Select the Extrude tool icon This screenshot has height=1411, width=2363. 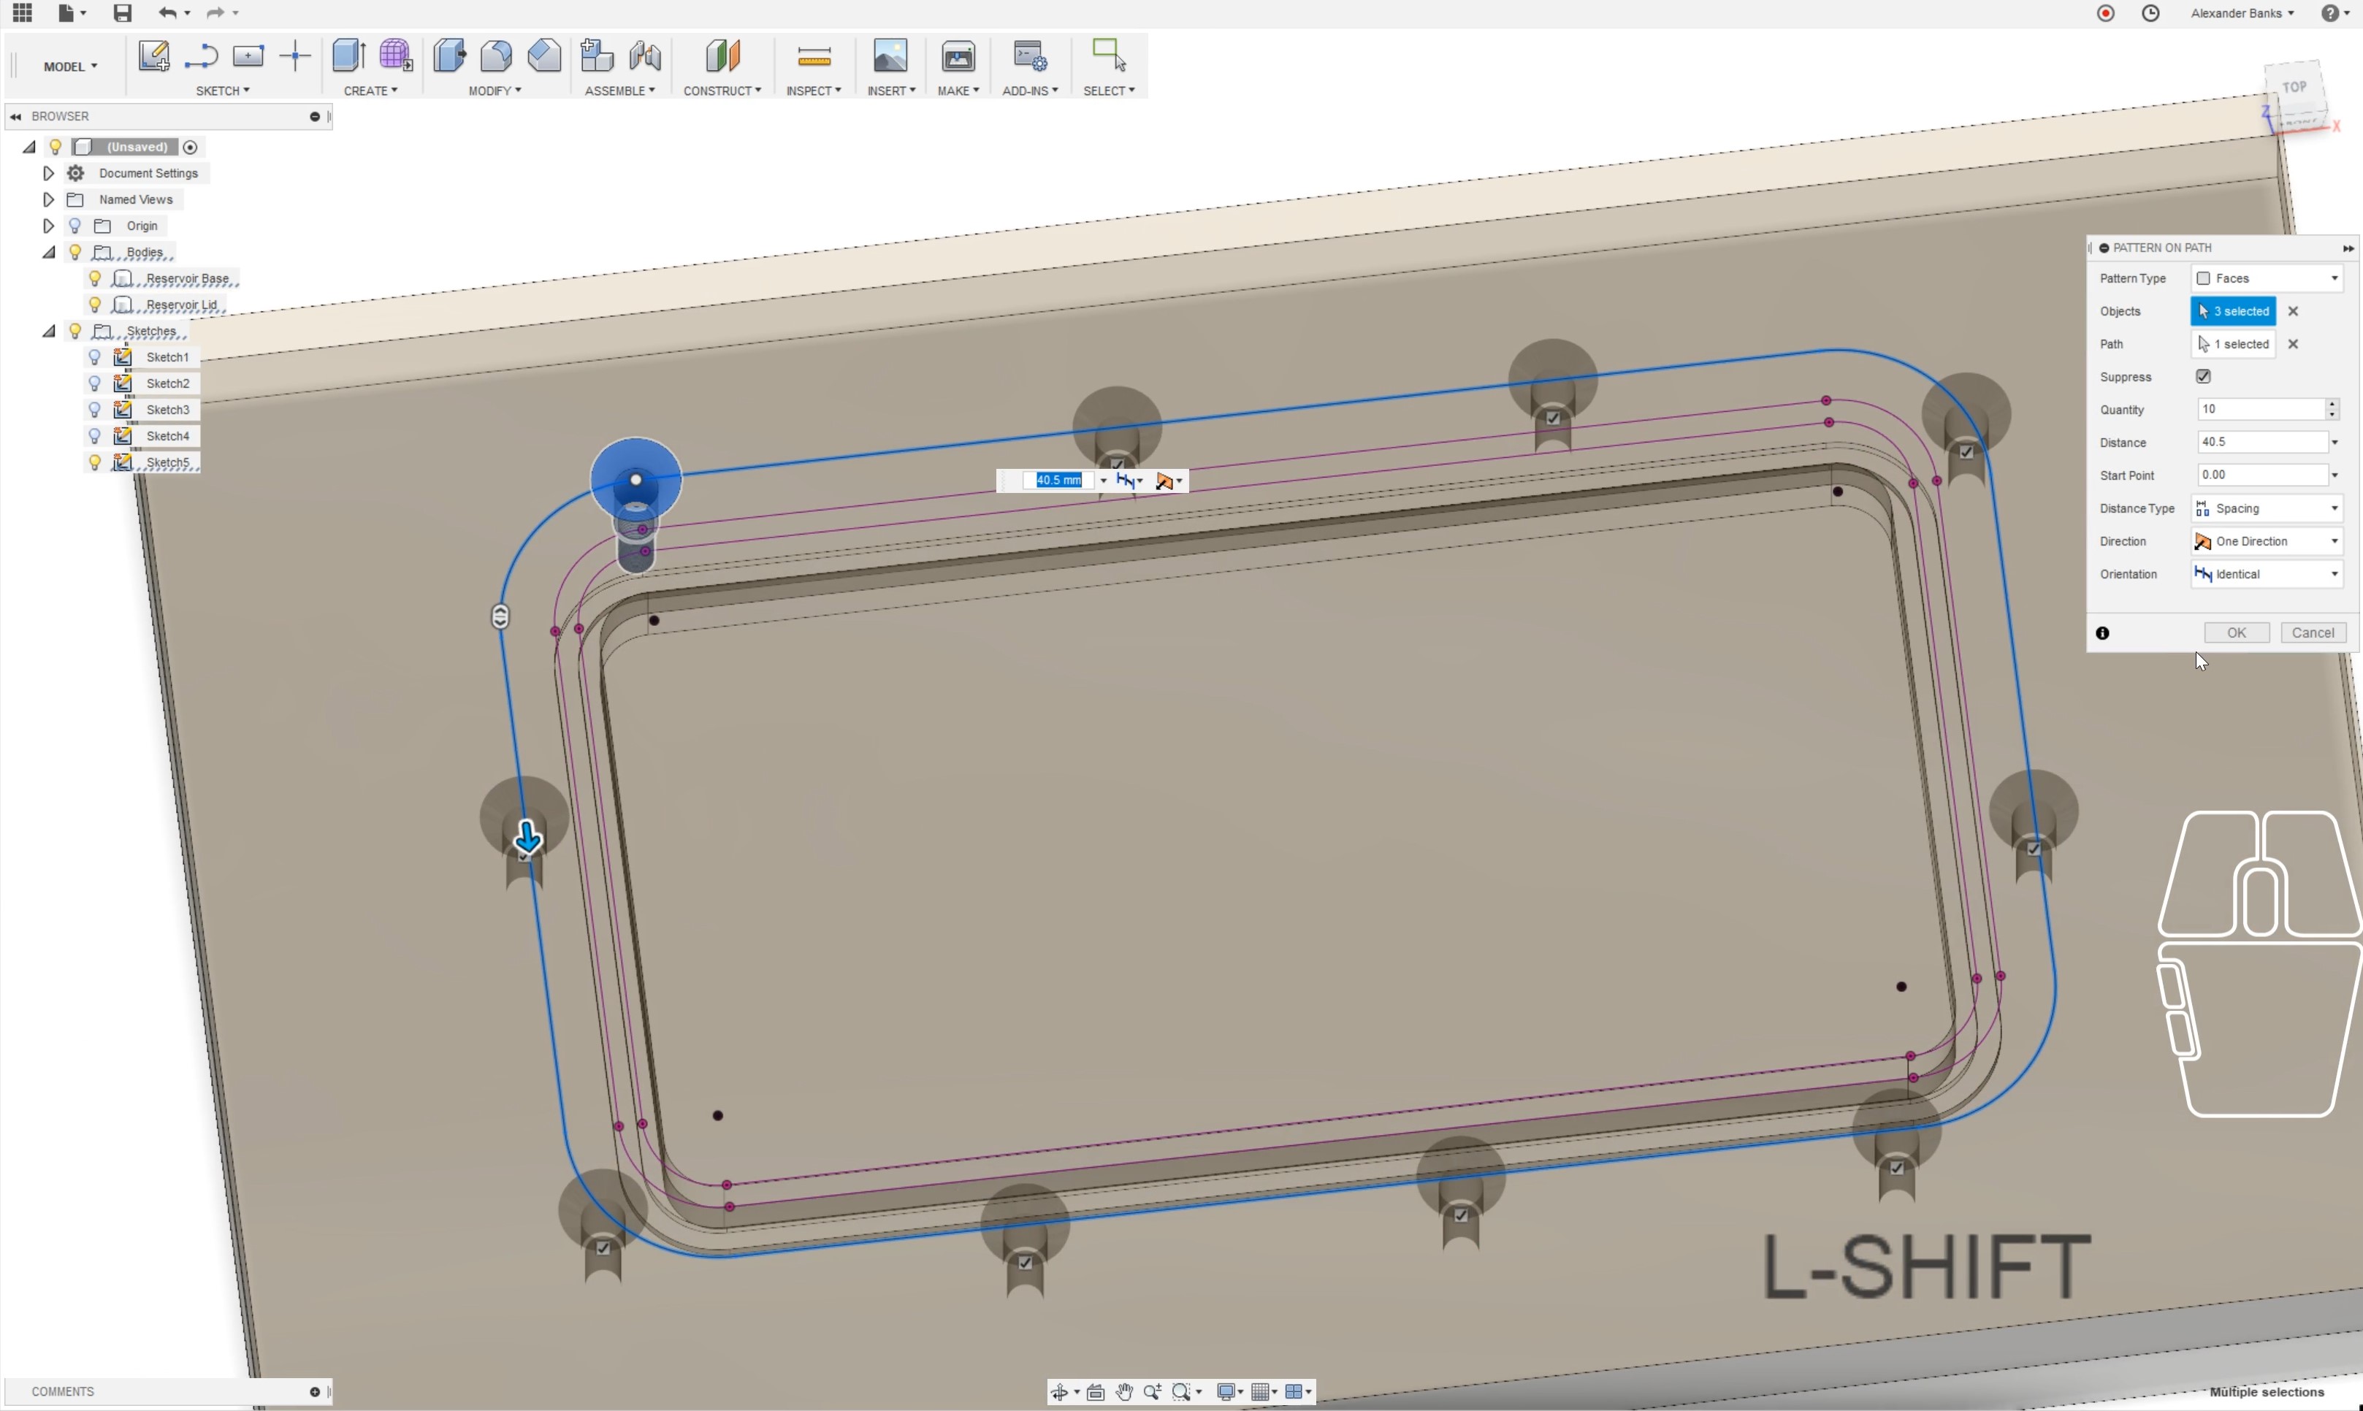349,56
